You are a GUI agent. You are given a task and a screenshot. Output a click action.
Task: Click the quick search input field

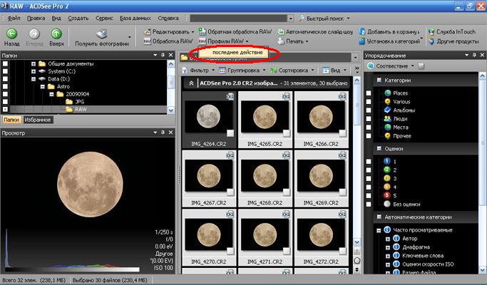(x=239, y=19)
